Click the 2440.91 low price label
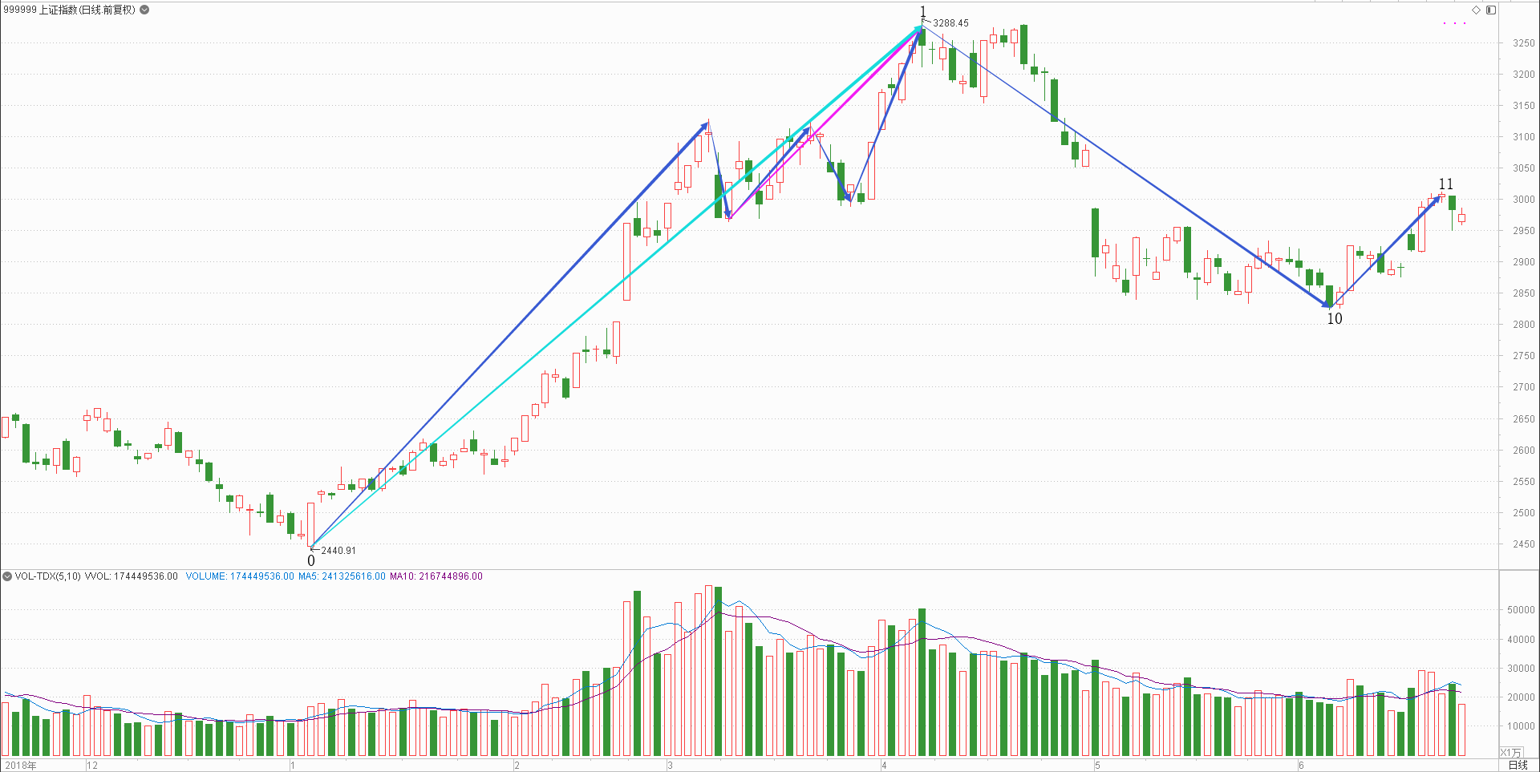Screen dimensions: 1540x772 338,551
